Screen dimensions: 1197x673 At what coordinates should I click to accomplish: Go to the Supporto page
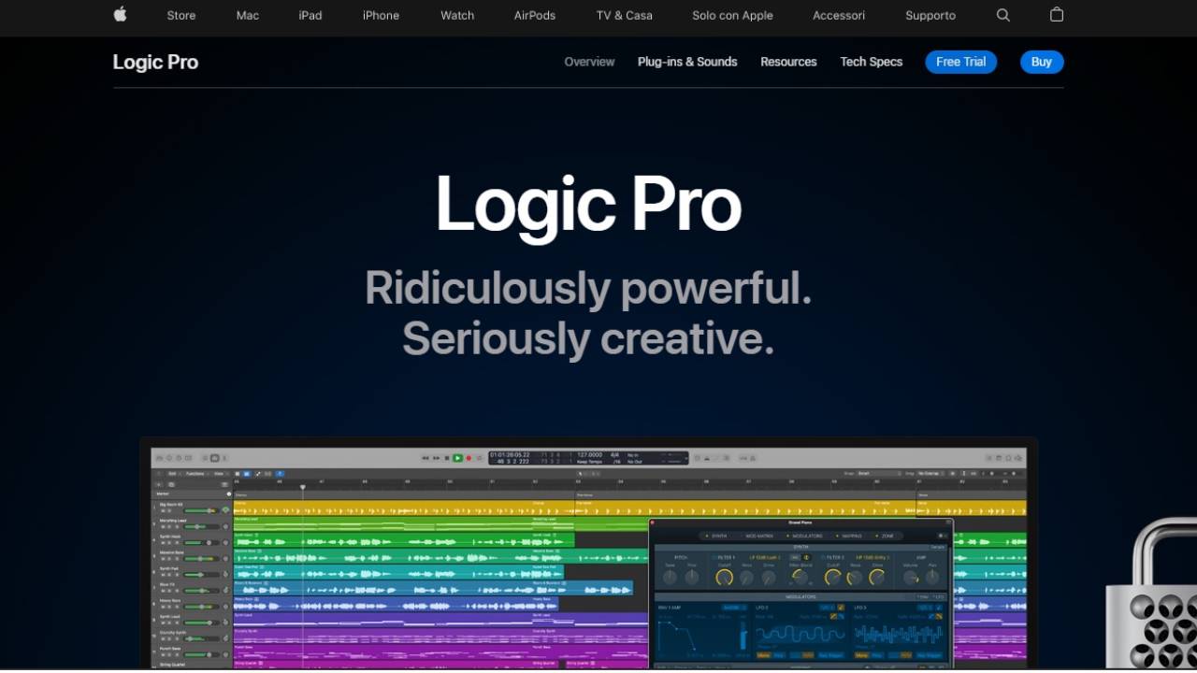930,15
